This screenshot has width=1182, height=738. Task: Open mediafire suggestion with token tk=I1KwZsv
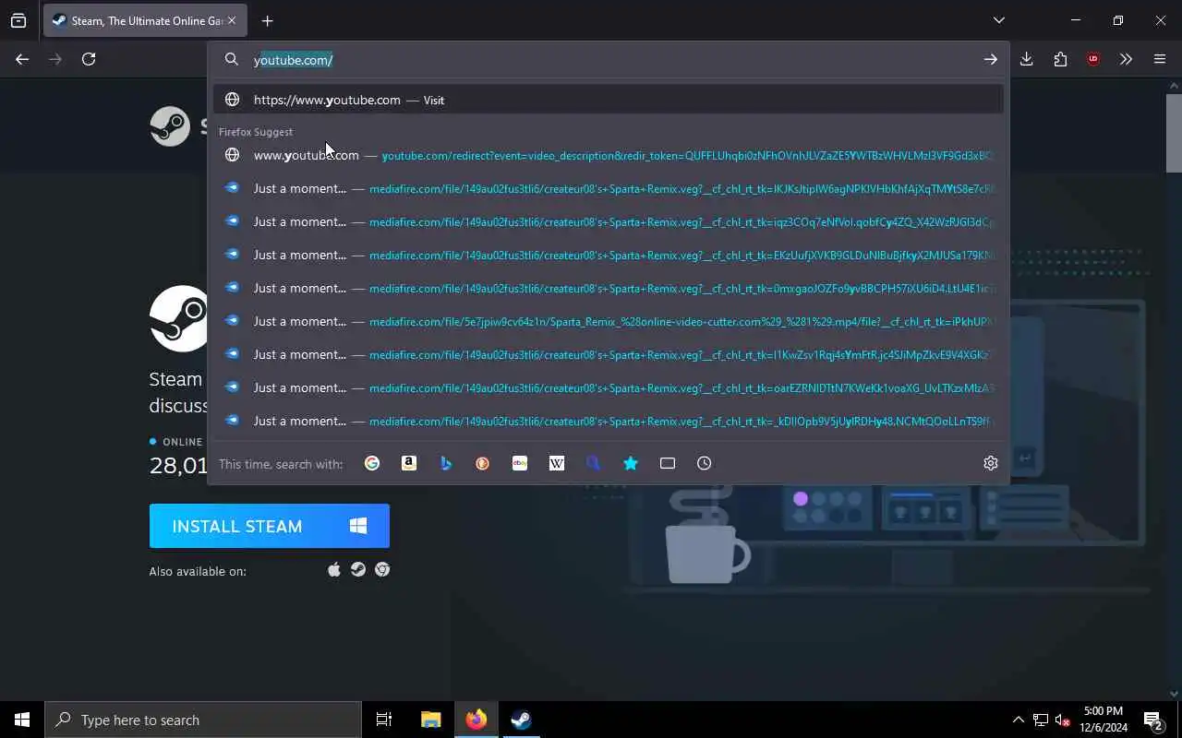(x=609, y=354)
